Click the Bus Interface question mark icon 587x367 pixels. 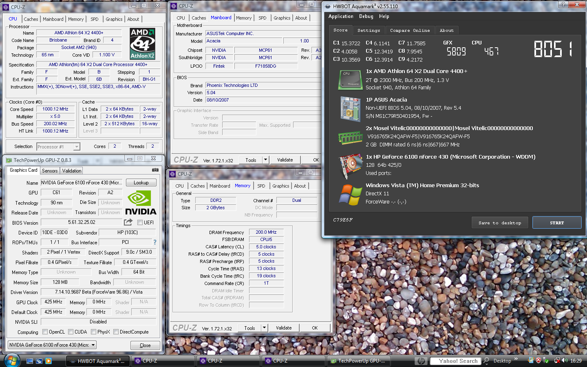coord(155,242)
